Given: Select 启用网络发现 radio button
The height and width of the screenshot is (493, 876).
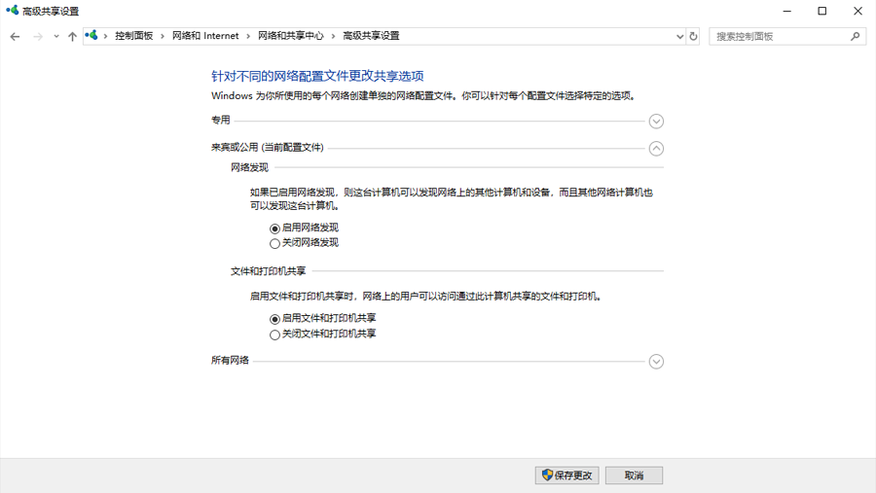Looking at the screenshot, I should coord(274,229).
